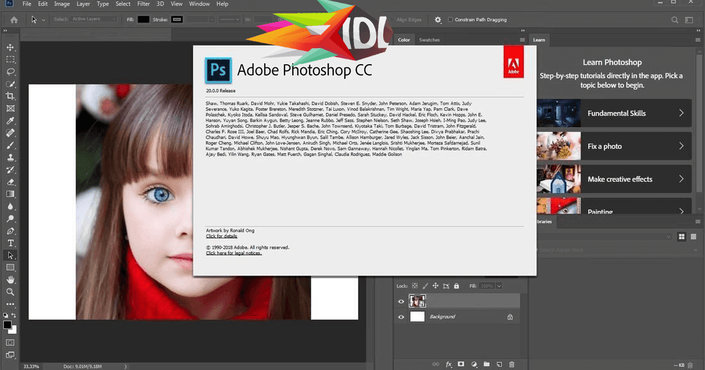Select the Crop tool
Screen dimensions: 705x370
(x=10, y=96)
